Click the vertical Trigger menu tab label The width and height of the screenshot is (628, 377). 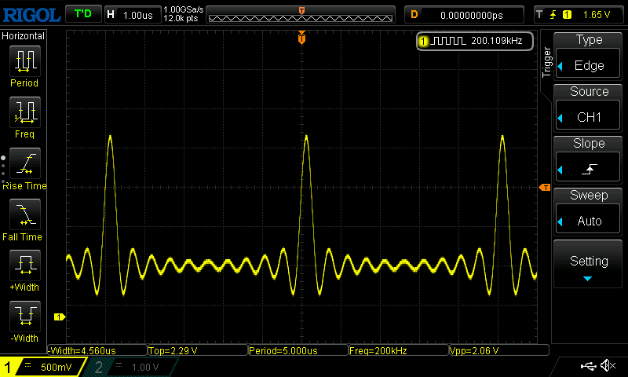(546, 62)
